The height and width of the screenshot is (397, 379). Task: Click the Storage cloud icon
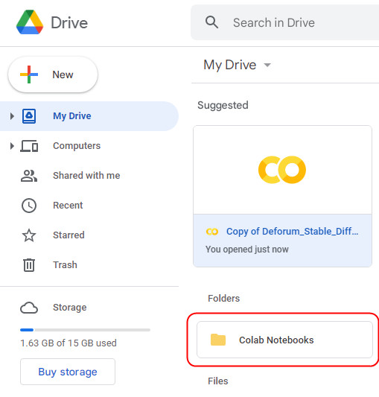29,308
